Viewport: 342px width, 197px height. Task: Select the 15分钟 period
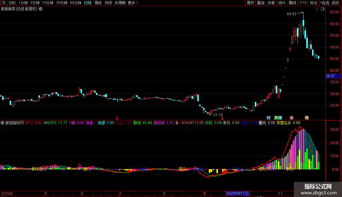pos(48,3)
